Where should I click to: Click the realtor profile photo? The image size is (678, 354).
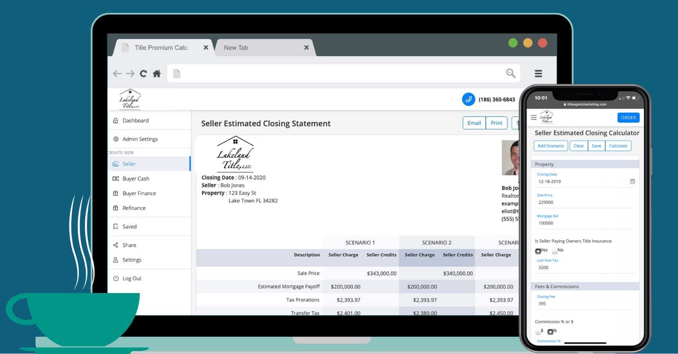point(510,158)
